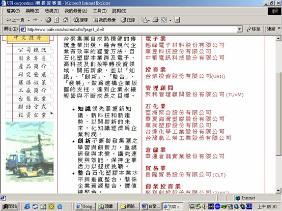
Task: Open the 公司概況 sidebar item
Action: pos(30,50)
